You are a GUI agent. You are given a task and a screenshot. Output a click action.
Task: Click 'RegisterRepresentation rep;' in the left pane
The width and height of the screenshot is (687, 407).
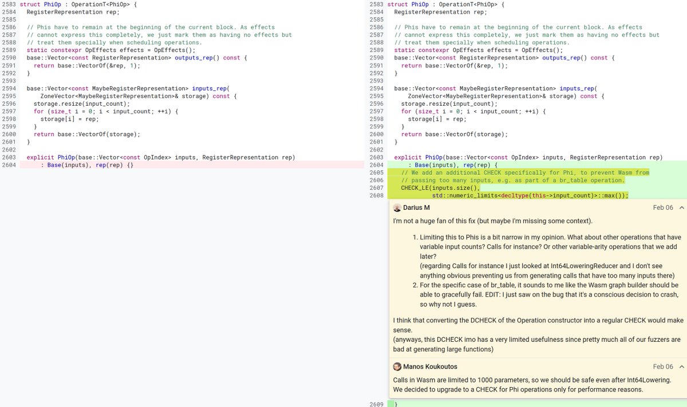(73, 11)
